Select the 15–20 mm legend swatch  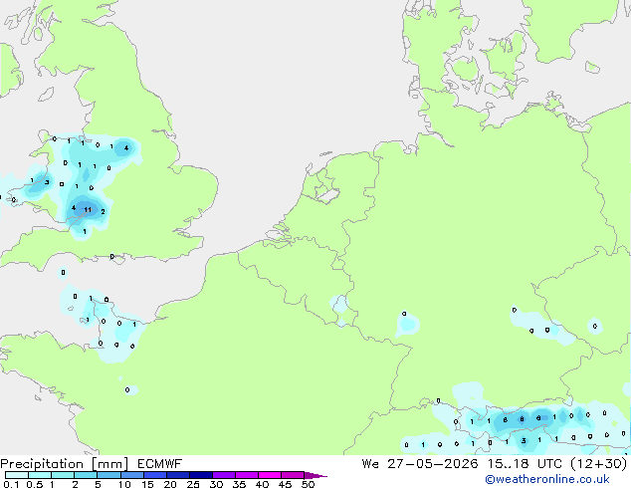click(155, 475)
